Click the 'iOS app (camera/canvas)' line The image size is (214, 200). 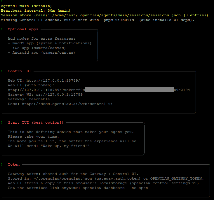tap(37, 48)
